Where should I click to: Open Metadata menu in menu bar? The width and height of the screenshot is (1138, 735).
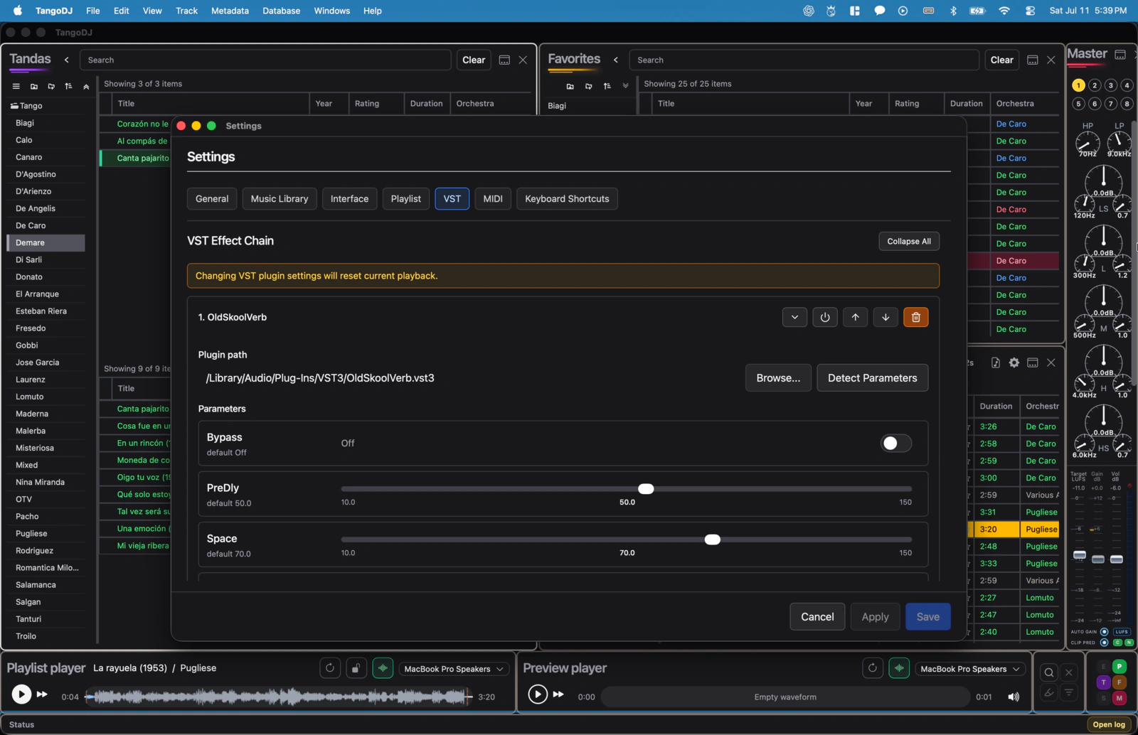(230, 11)
